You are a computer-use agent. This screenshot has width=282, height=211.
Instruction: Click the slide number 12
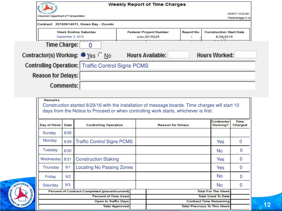pos(267,205)
